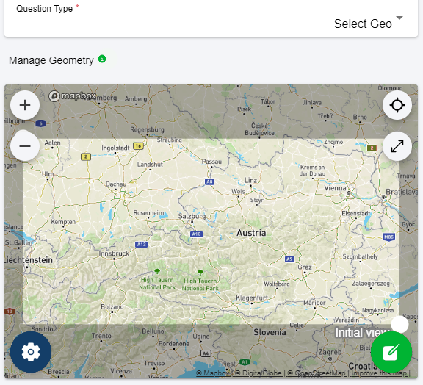Click Salzburg on the map

(192, 216)
